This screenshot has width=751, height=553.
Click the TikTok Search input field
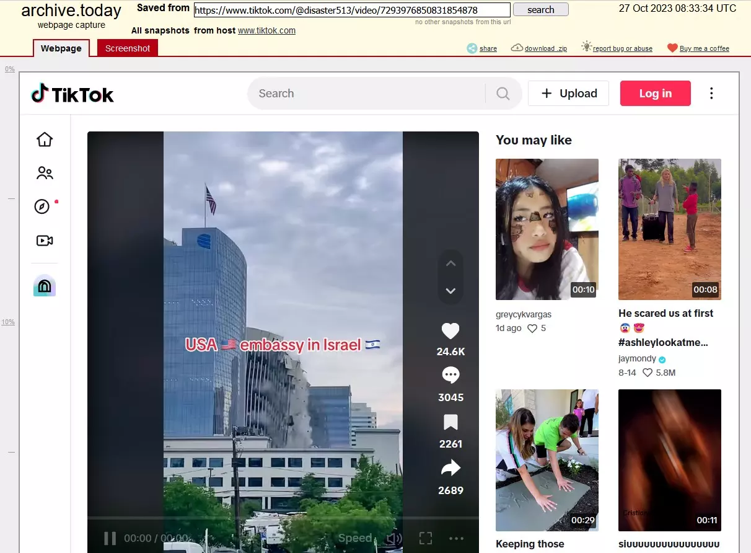[x=366, y=94]
